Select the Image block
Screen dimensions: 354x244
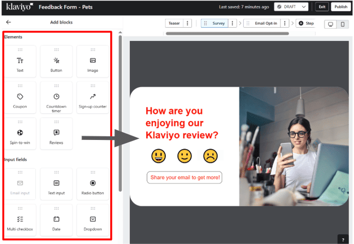(93, 62)
